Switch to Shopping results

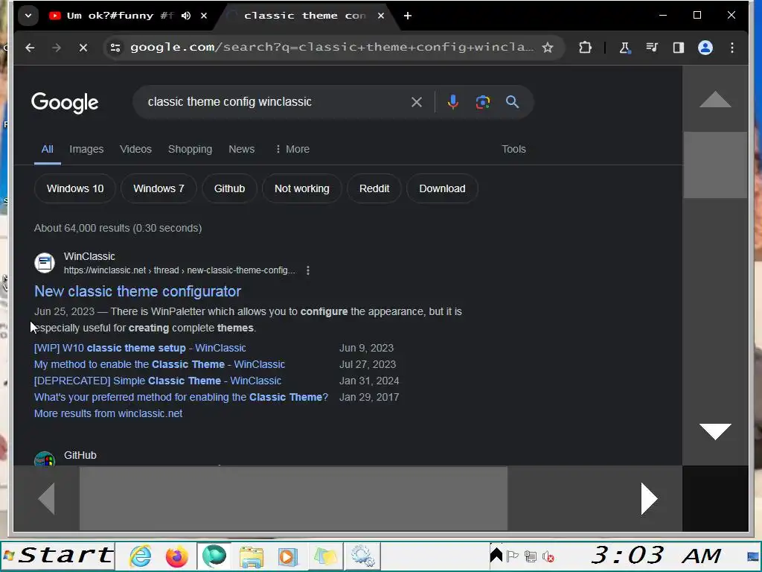[190, 149]
